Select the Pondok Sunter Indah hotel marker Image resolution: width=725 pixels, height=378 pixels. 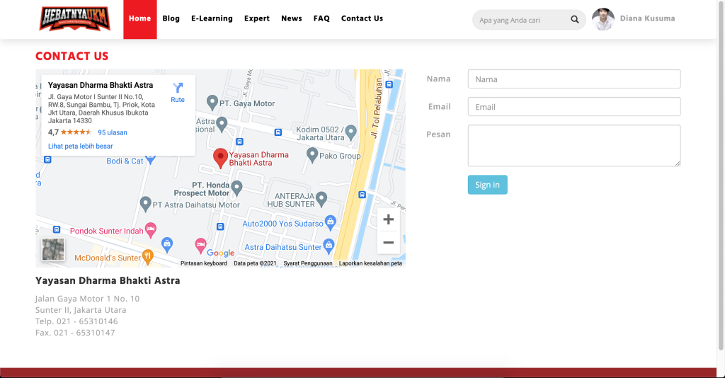[x=150, y=229]
